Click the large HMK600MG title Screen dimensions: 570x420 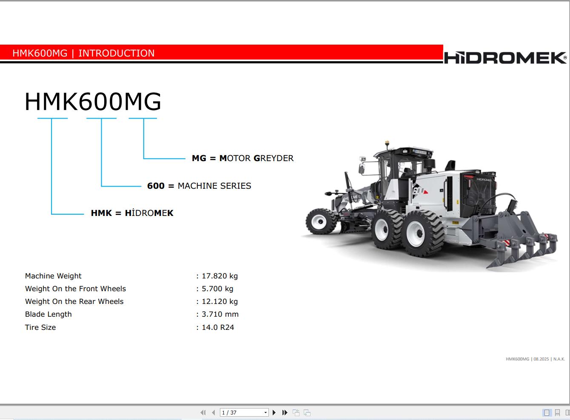tap(93, 102)
